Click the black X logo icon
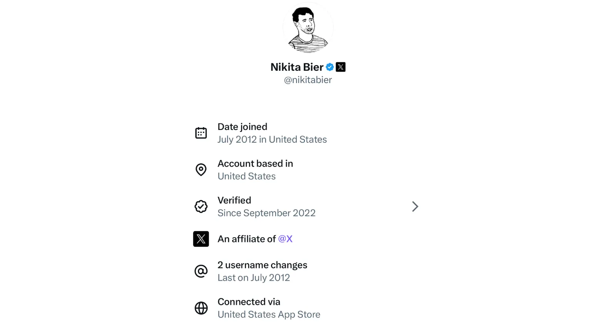The width and height of the screenshot is (616, 323). point(201,239)
